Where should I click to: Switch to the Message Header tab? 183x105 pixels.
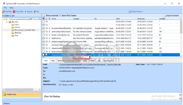tap(74, 61)
